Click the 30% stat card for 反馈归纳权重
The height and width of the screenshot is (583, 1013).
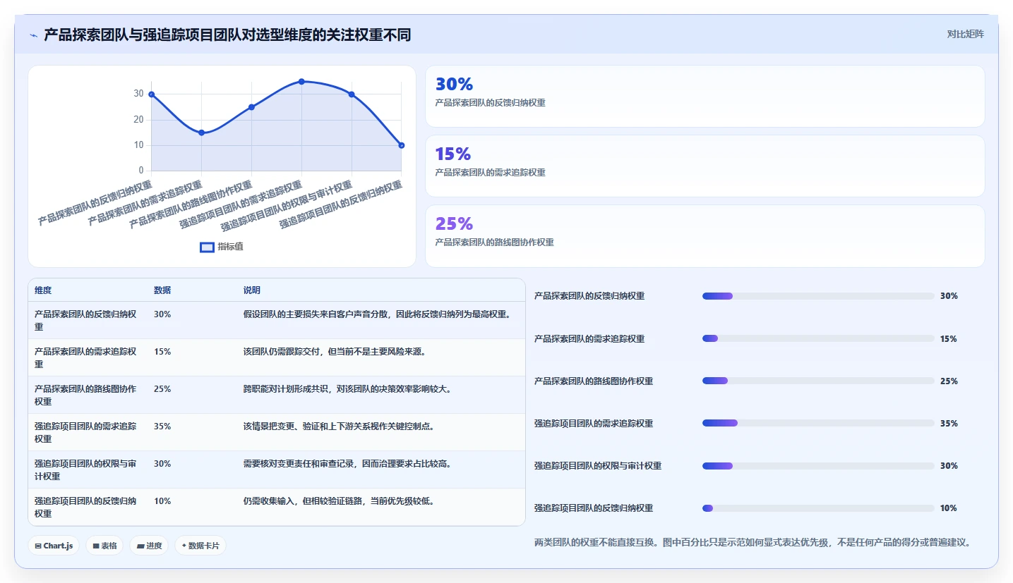click(x=705, y=96)
